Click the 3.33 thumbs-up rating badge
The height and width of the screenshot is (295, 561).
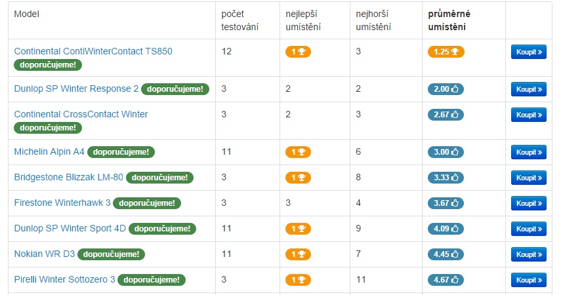(445, 178)
